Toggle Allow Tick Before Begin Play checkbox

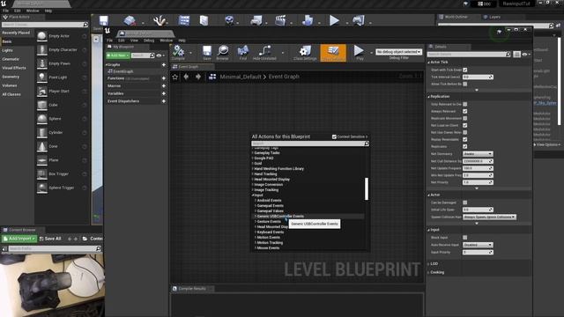(465, 84)
